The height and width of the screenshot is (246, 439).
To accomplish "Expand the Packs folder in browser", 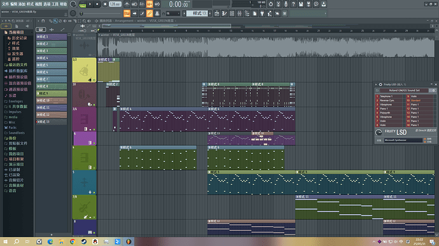I will pos(12,127).
